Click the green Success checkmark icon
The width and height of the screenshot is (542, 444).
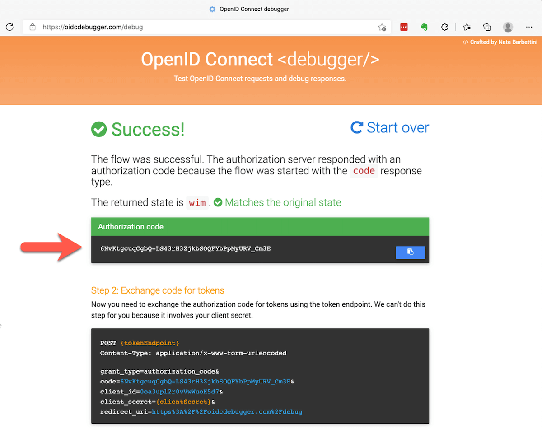(98, 129)
